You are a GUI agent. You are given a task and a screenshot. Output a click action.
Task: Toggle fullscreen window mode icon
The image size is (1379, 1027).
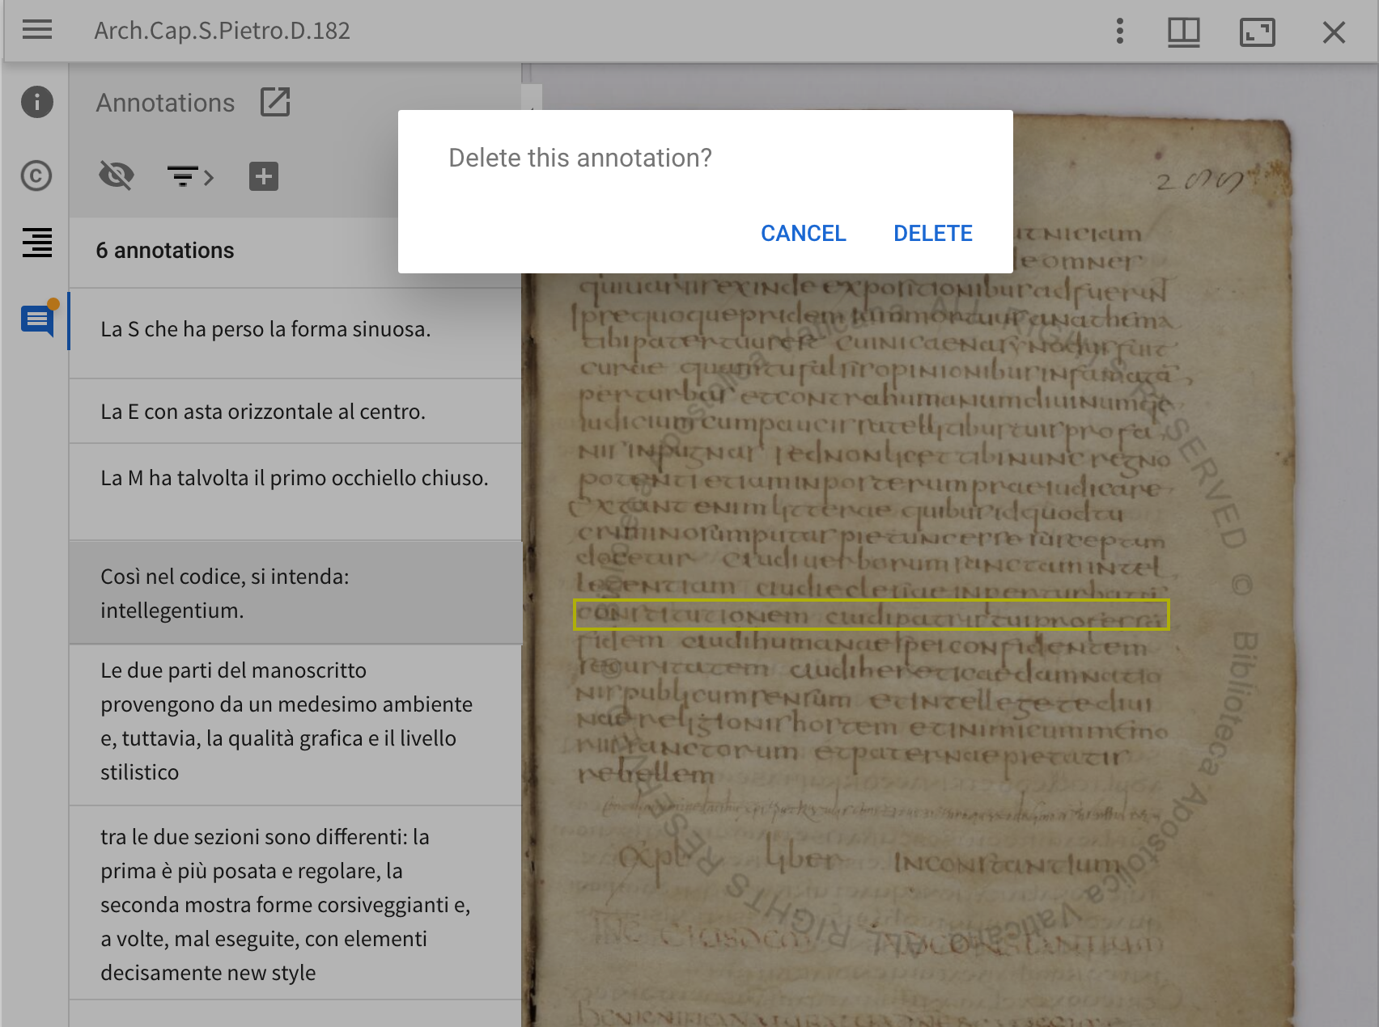point(1258,32)
